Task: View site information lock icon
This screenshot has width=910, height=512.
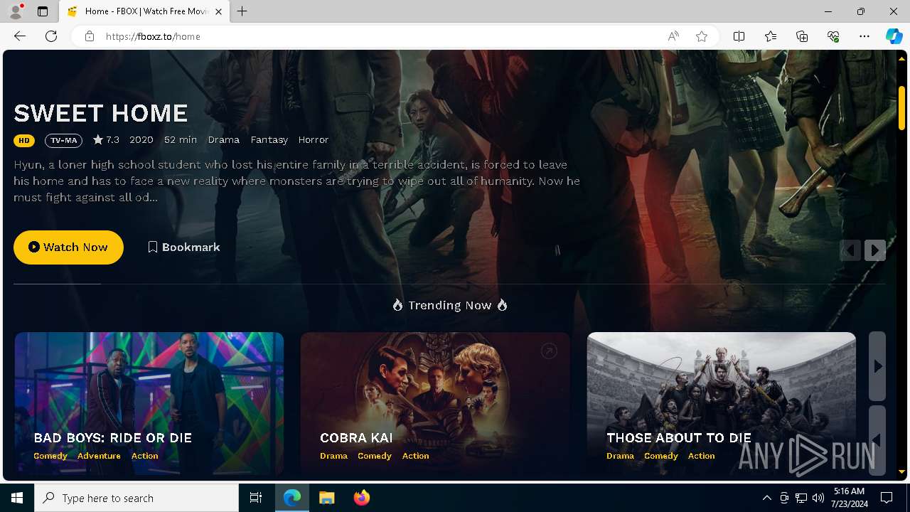Action: (89, 36)
